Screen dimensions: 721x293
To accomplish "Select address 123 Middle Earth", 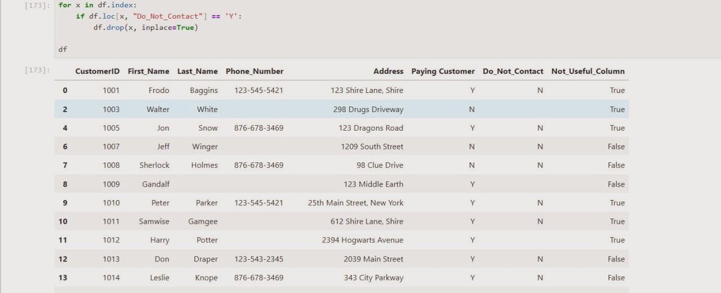I will coord(373,184).
